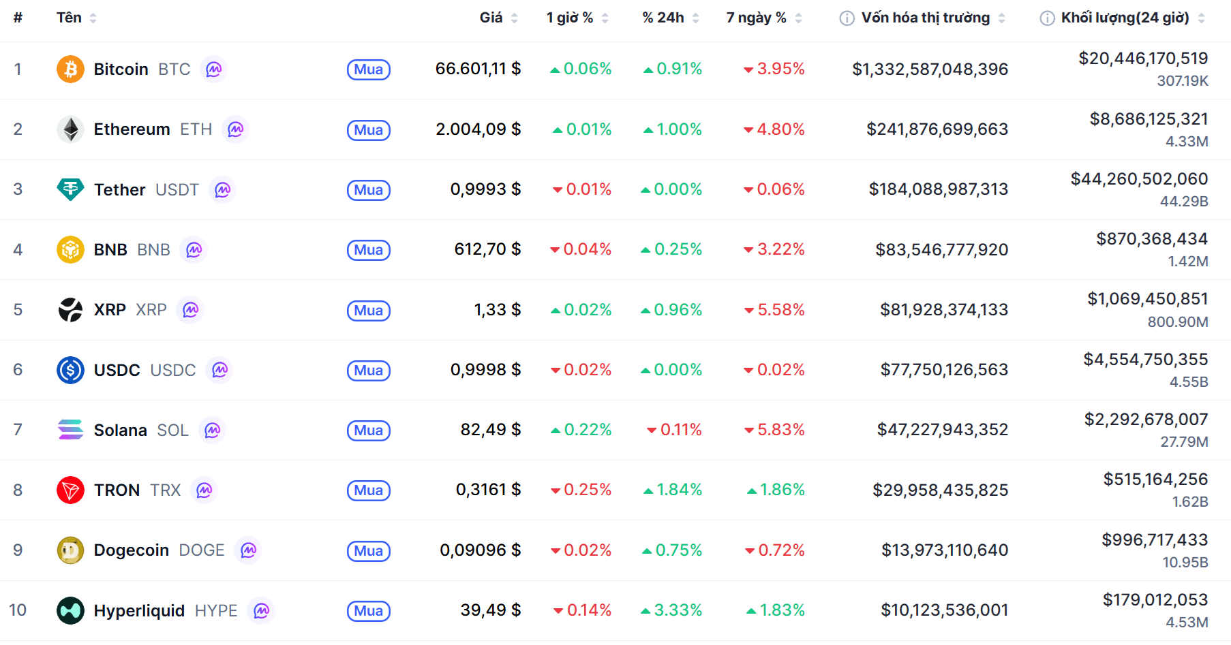This screenshot has width=1231, height=645.
Task: Sort by the 7 ngày % column
Action: 756,18
